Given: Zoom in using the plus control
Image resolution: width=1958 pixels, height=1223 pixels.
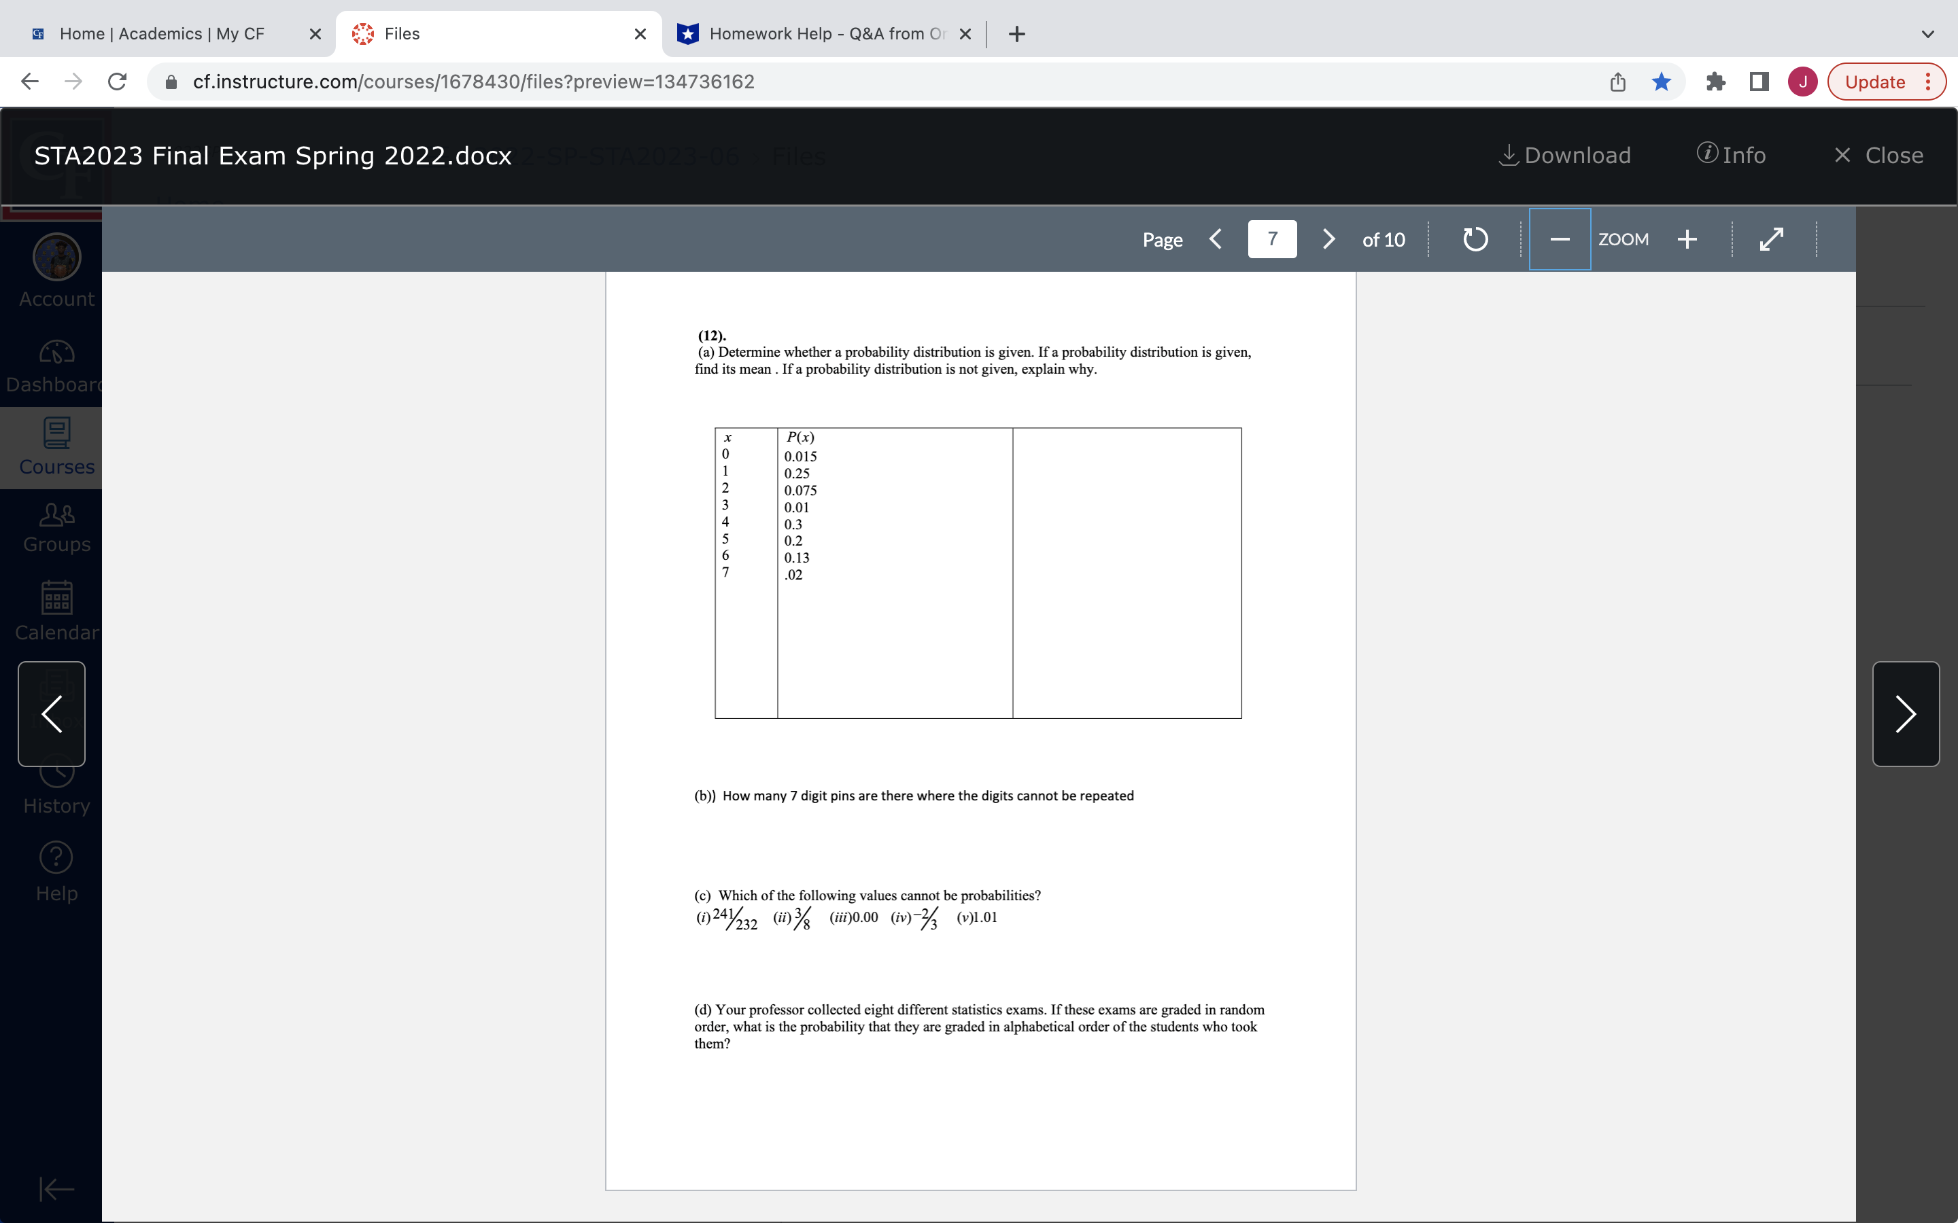Looking at the screenshot, I should (x=1687, y=238).
